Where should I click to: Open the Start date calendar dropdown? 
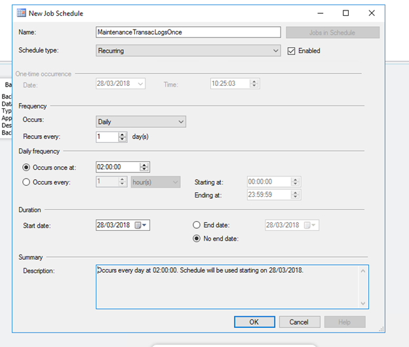pyautogui.click(x=141, y=225)
